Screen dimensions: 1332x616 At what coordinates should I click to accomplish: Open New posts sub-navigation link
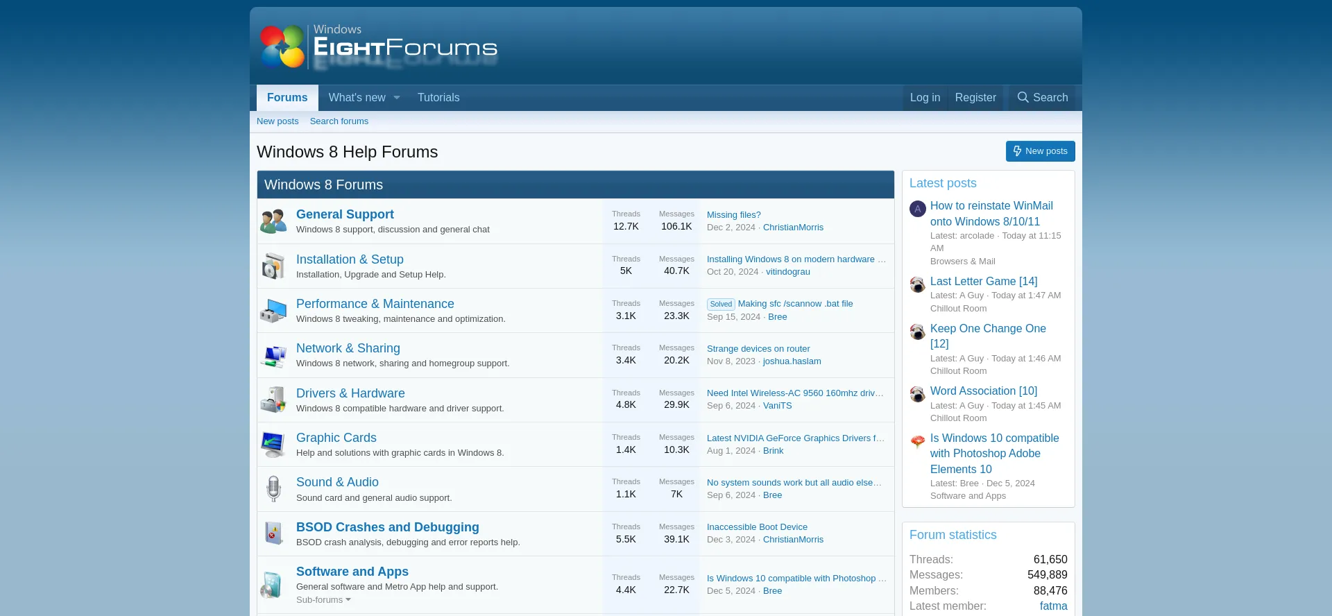click(x=277, y=121)
